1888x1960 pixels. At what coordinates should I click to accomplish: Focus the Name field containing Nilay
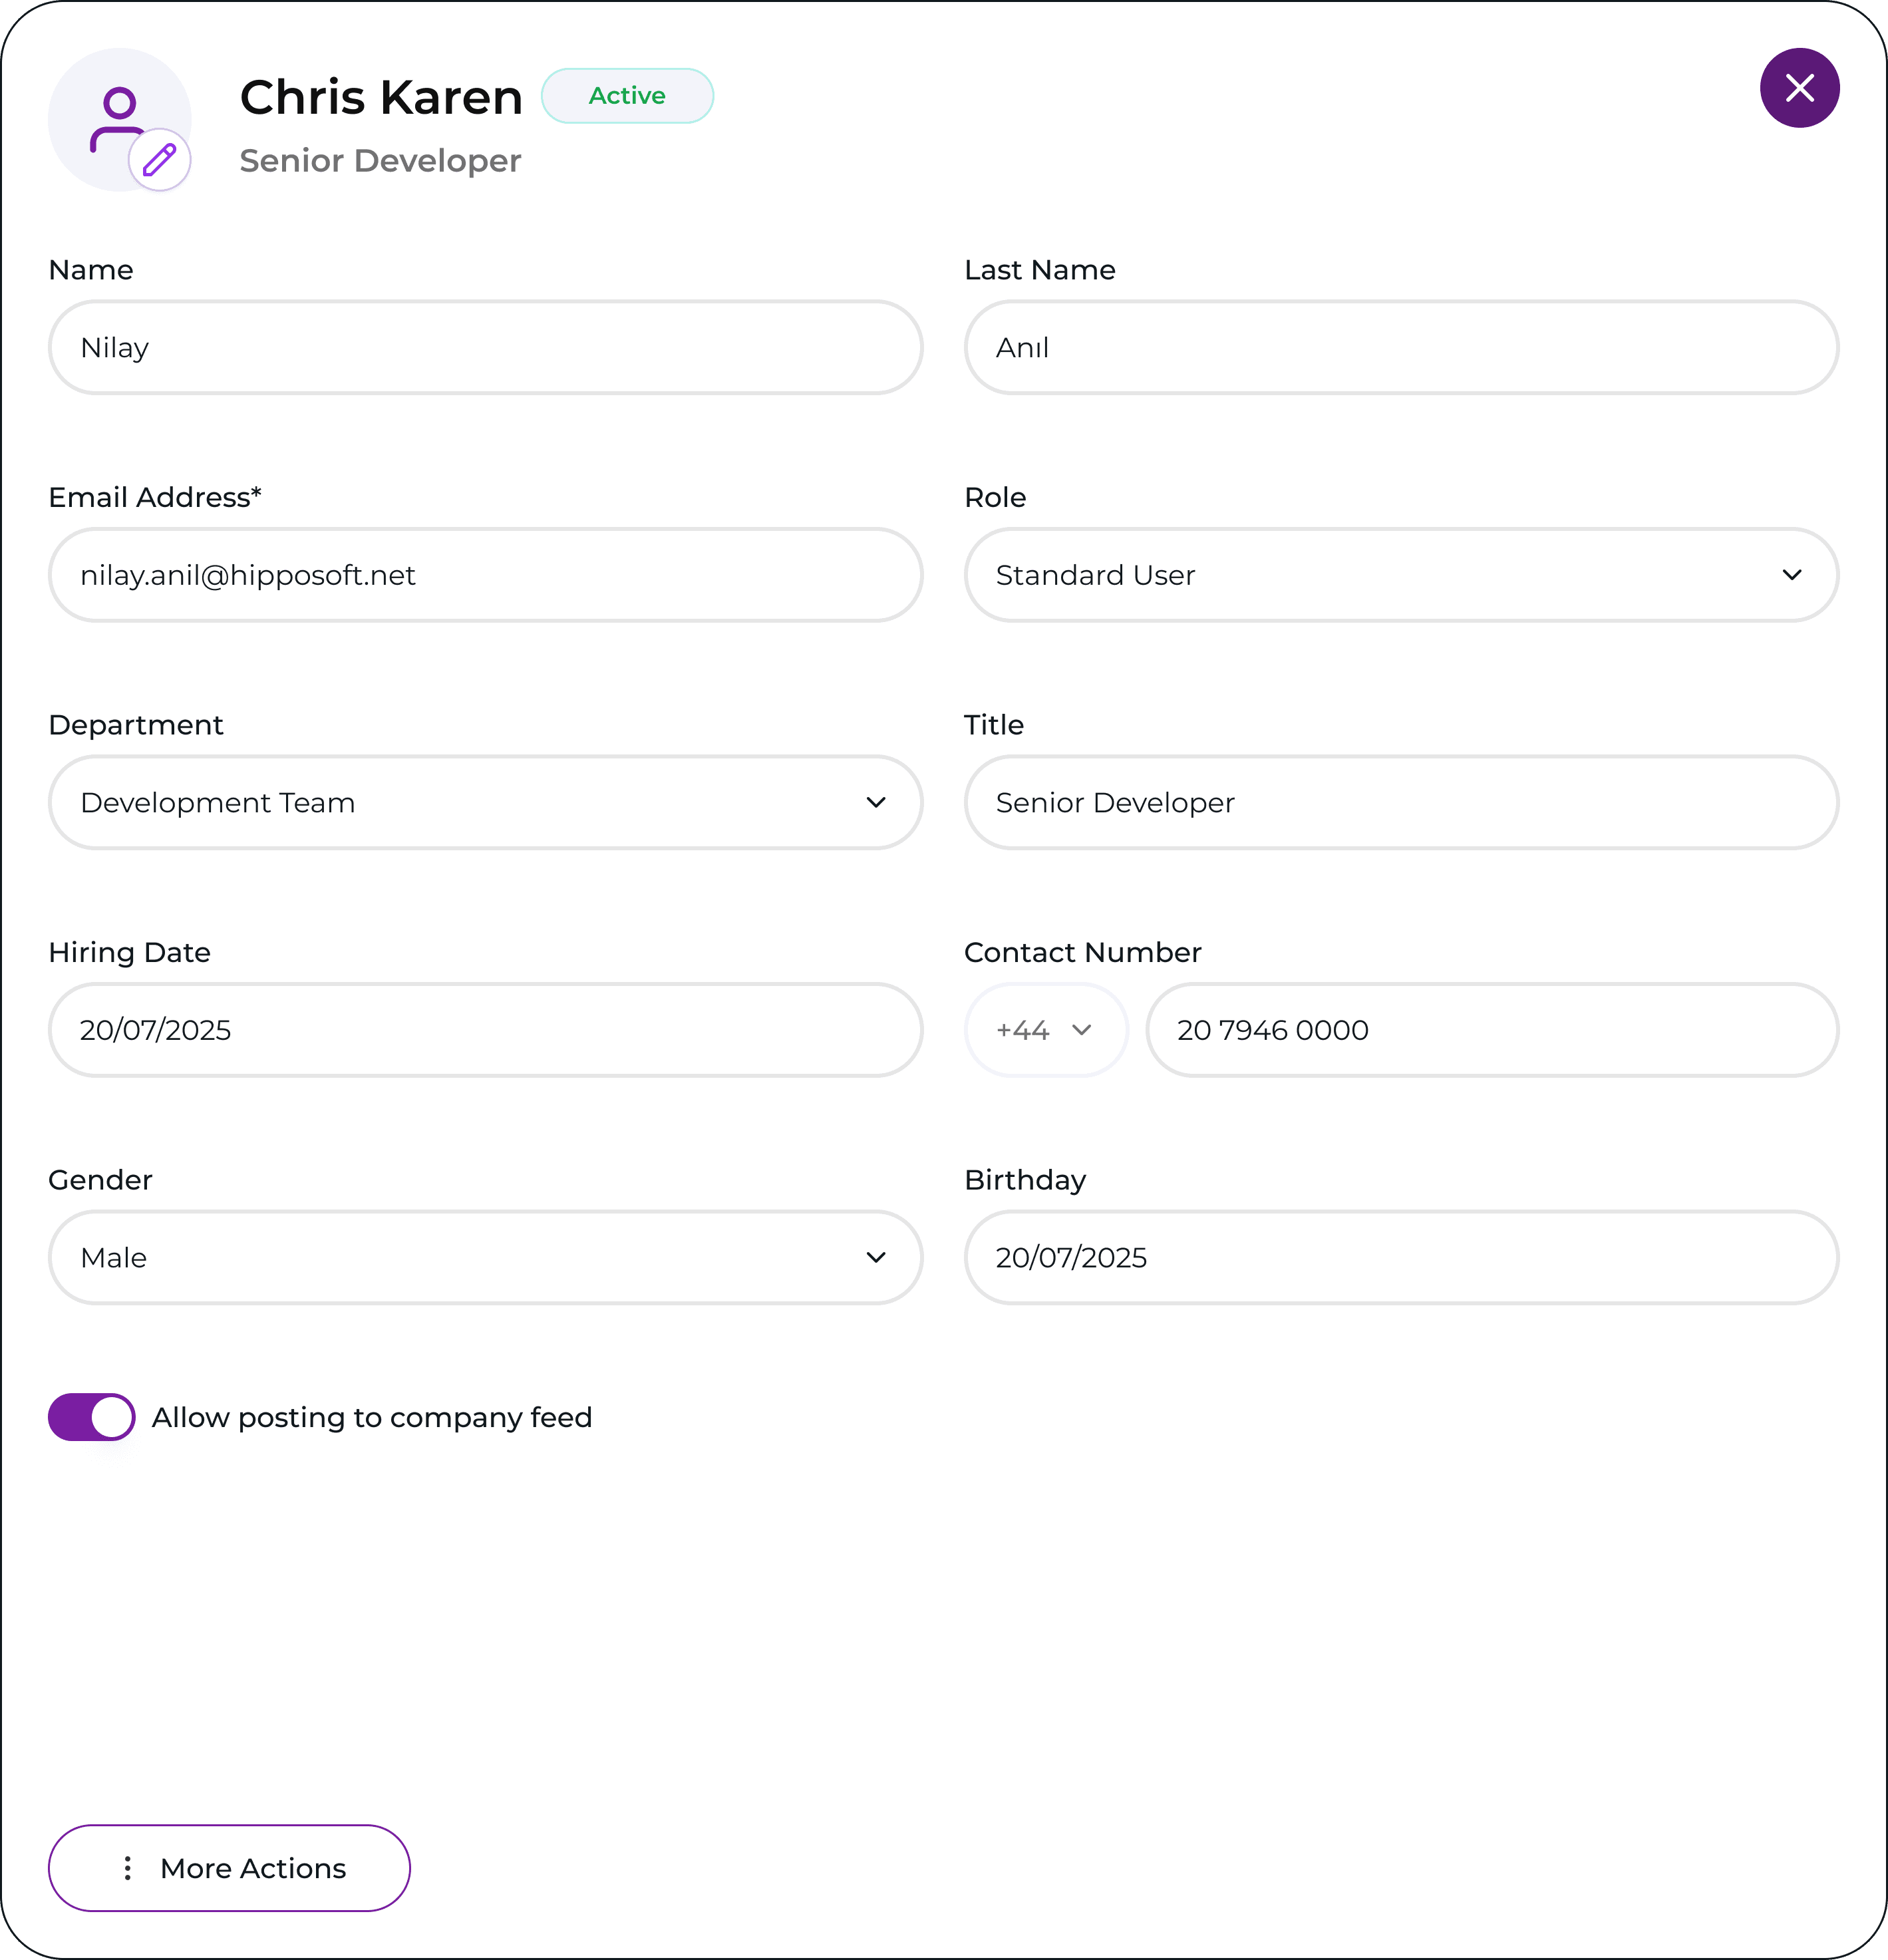coord(485,348)
